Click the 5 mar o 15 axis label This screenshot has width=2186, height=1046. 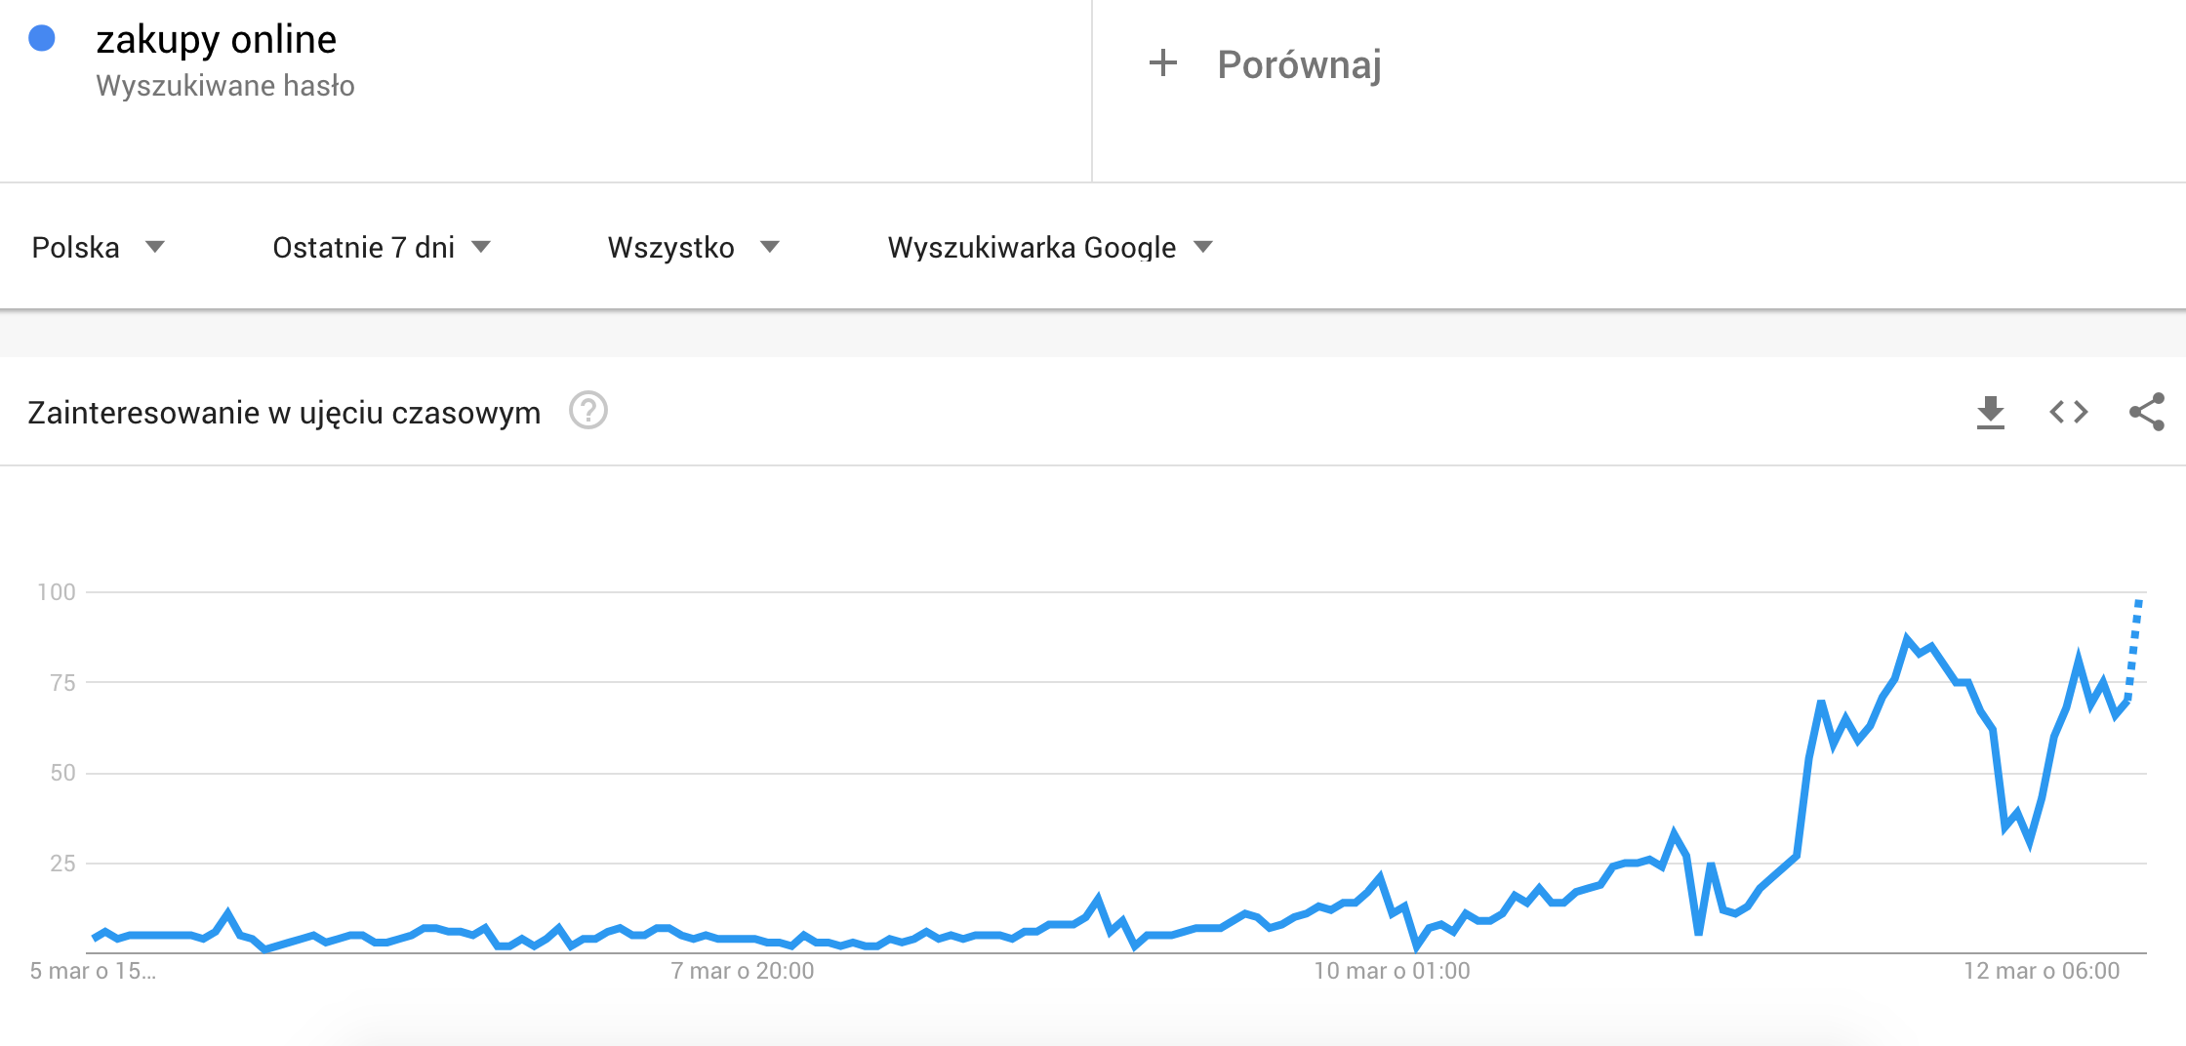(x=93, y=971)
